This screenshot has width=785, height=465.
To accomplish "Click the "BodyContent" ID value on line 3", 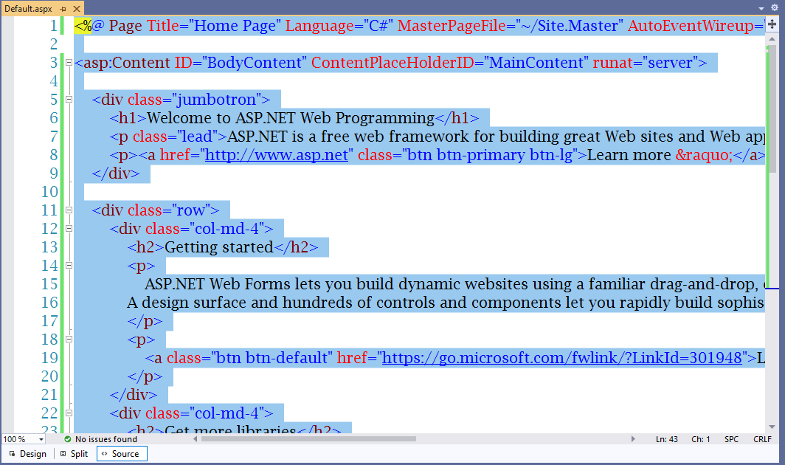I will [x=255, y=63].
